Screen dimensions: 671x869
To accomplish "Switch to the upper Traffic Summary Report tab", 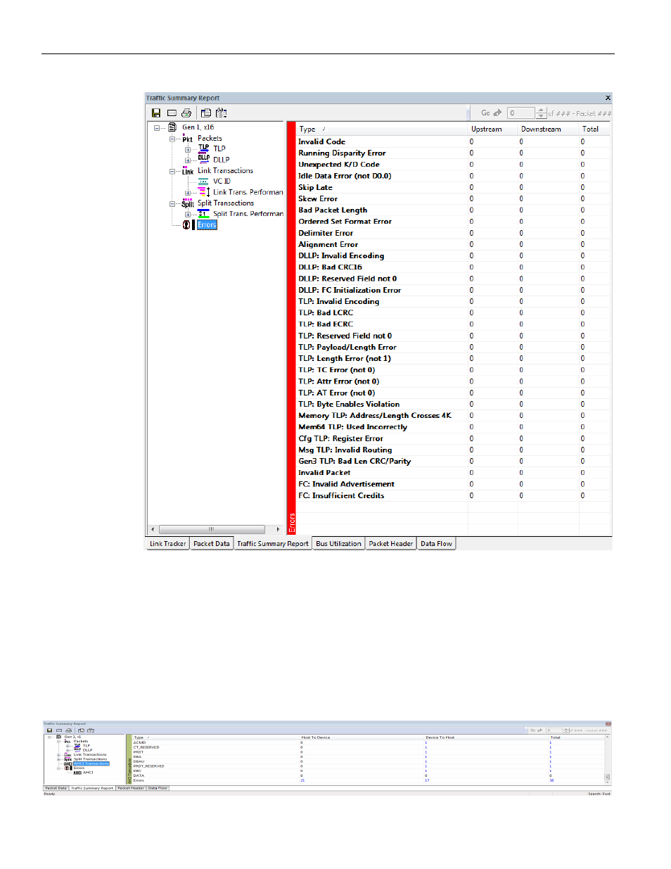I will [x=273, y=544].
